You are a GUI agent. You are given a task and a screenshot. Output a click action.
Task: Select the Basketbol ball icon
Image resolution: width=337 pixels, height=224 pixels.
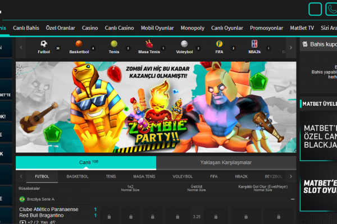point(79,44)
